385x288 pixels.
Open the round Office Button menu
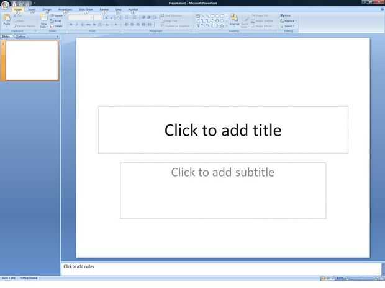coord(5,5)
